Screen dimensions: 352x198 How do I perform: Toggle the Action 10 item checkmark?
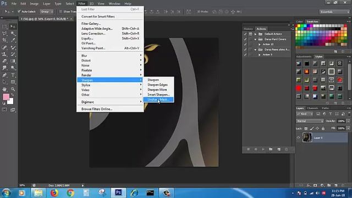click(x=245, y=44)
